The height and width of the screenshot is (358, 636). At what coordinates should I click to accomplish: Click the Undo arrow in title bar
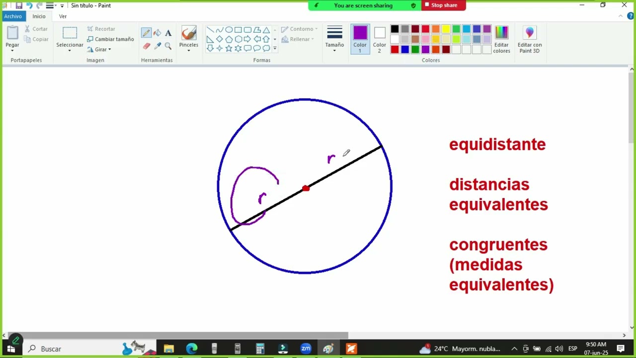pyautogui.click(x=29, y=5)
